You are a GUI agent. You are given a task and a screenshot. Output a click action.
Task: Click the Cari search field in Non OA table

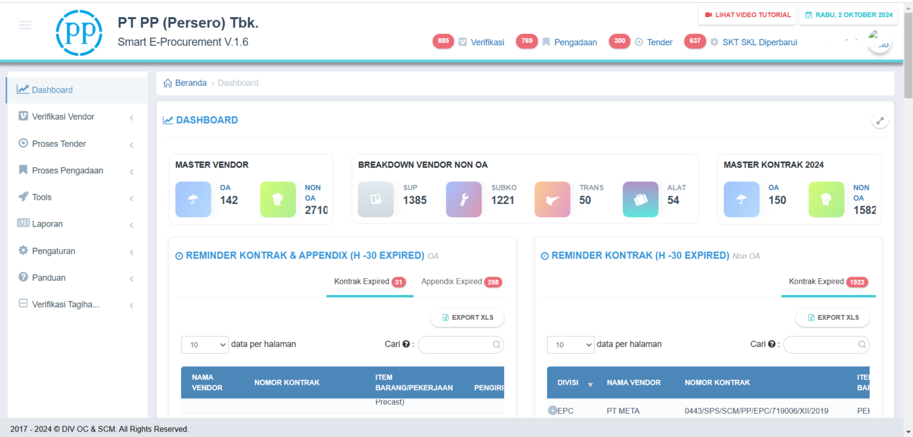pos(826,344)
